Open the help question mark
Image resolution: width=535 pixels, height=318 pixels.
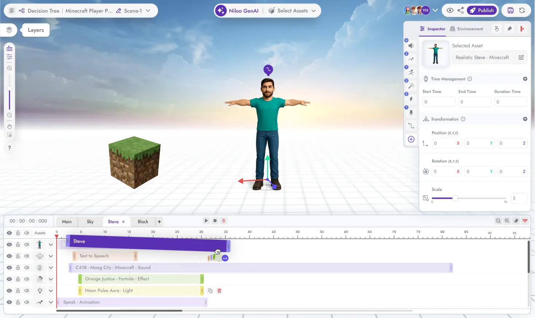9,148
